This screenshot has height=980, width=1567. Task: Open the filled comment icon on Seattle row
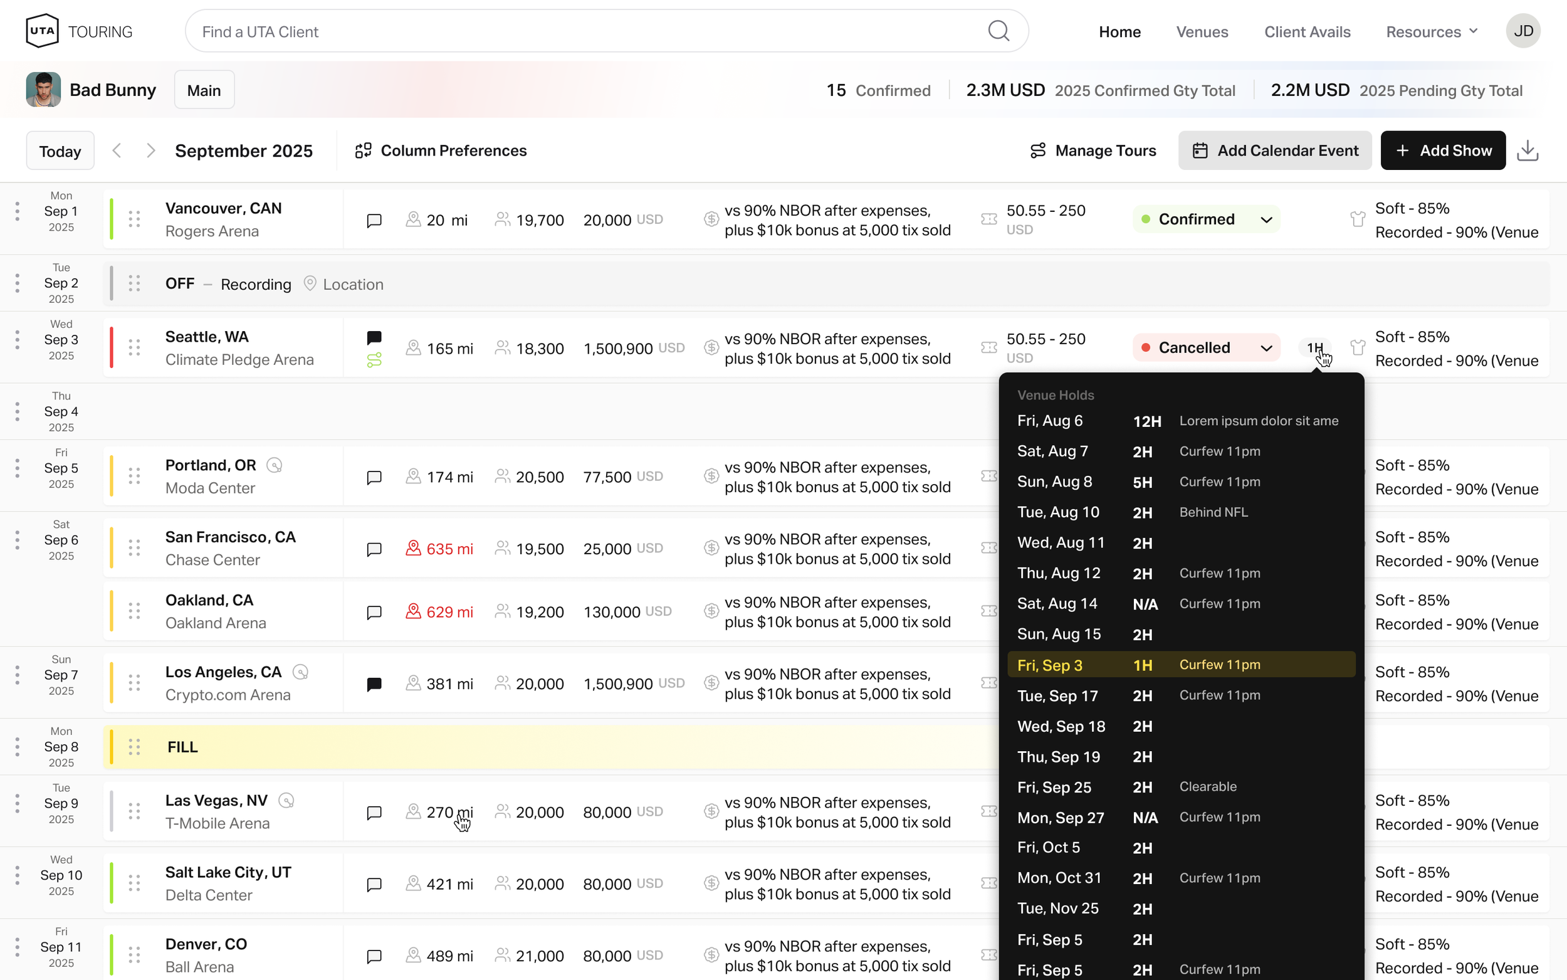(374, 338)
